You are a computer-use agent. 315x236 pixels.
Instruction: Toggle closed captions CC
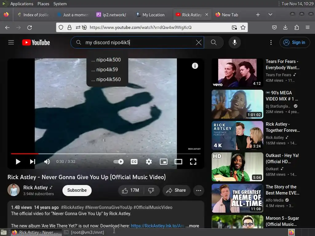(x=134, y=162)
